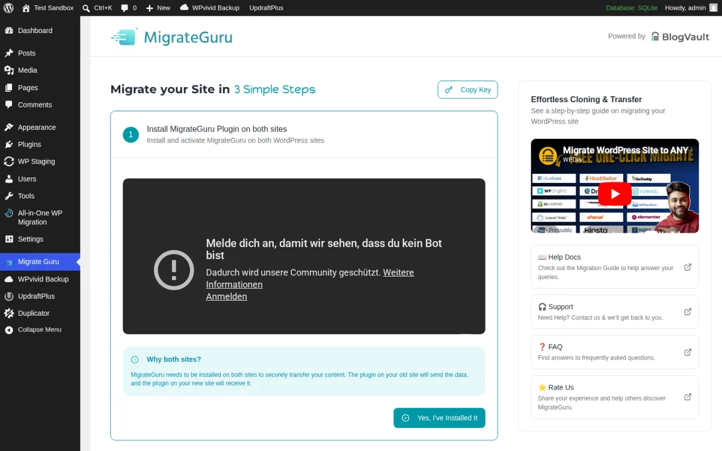Click the Dashboard gauge icon
722x451 pixels.
[9, 31]
